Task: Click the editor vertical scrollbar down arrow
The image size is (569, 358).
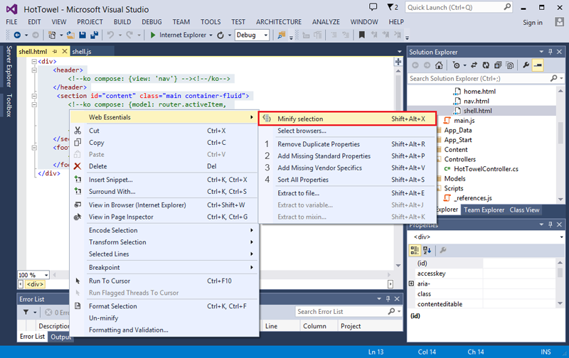Action: [398, 266]
